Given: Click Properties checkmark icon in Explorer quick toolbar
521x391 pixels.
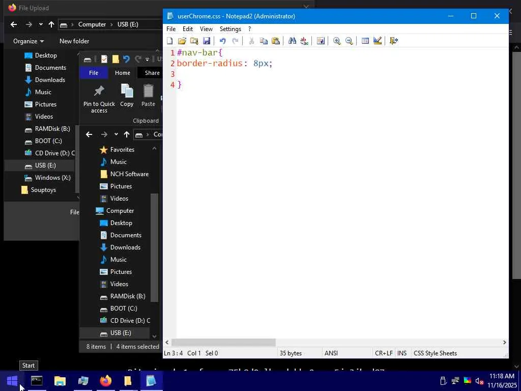Looking at the screenshot, I should pyautogui.click(x=104, y=59).
